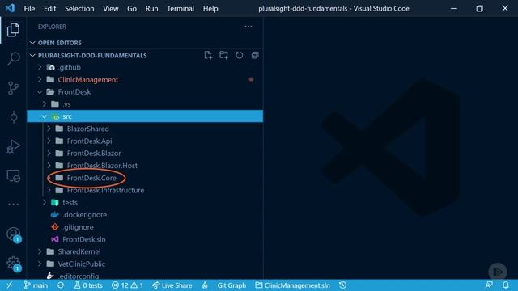Screen dimensions: 518x291
Task: Select ClinicManagement.sln project in status bar
Action: tap(292, 285)
